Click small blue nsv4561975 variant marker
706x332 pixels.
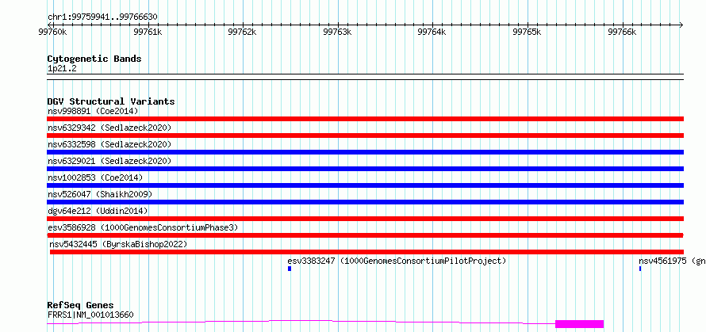coord(640,269)
